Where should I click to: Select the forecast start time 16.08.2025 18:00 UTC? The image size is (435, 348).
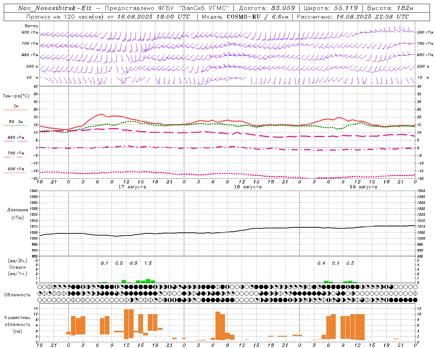154,17
